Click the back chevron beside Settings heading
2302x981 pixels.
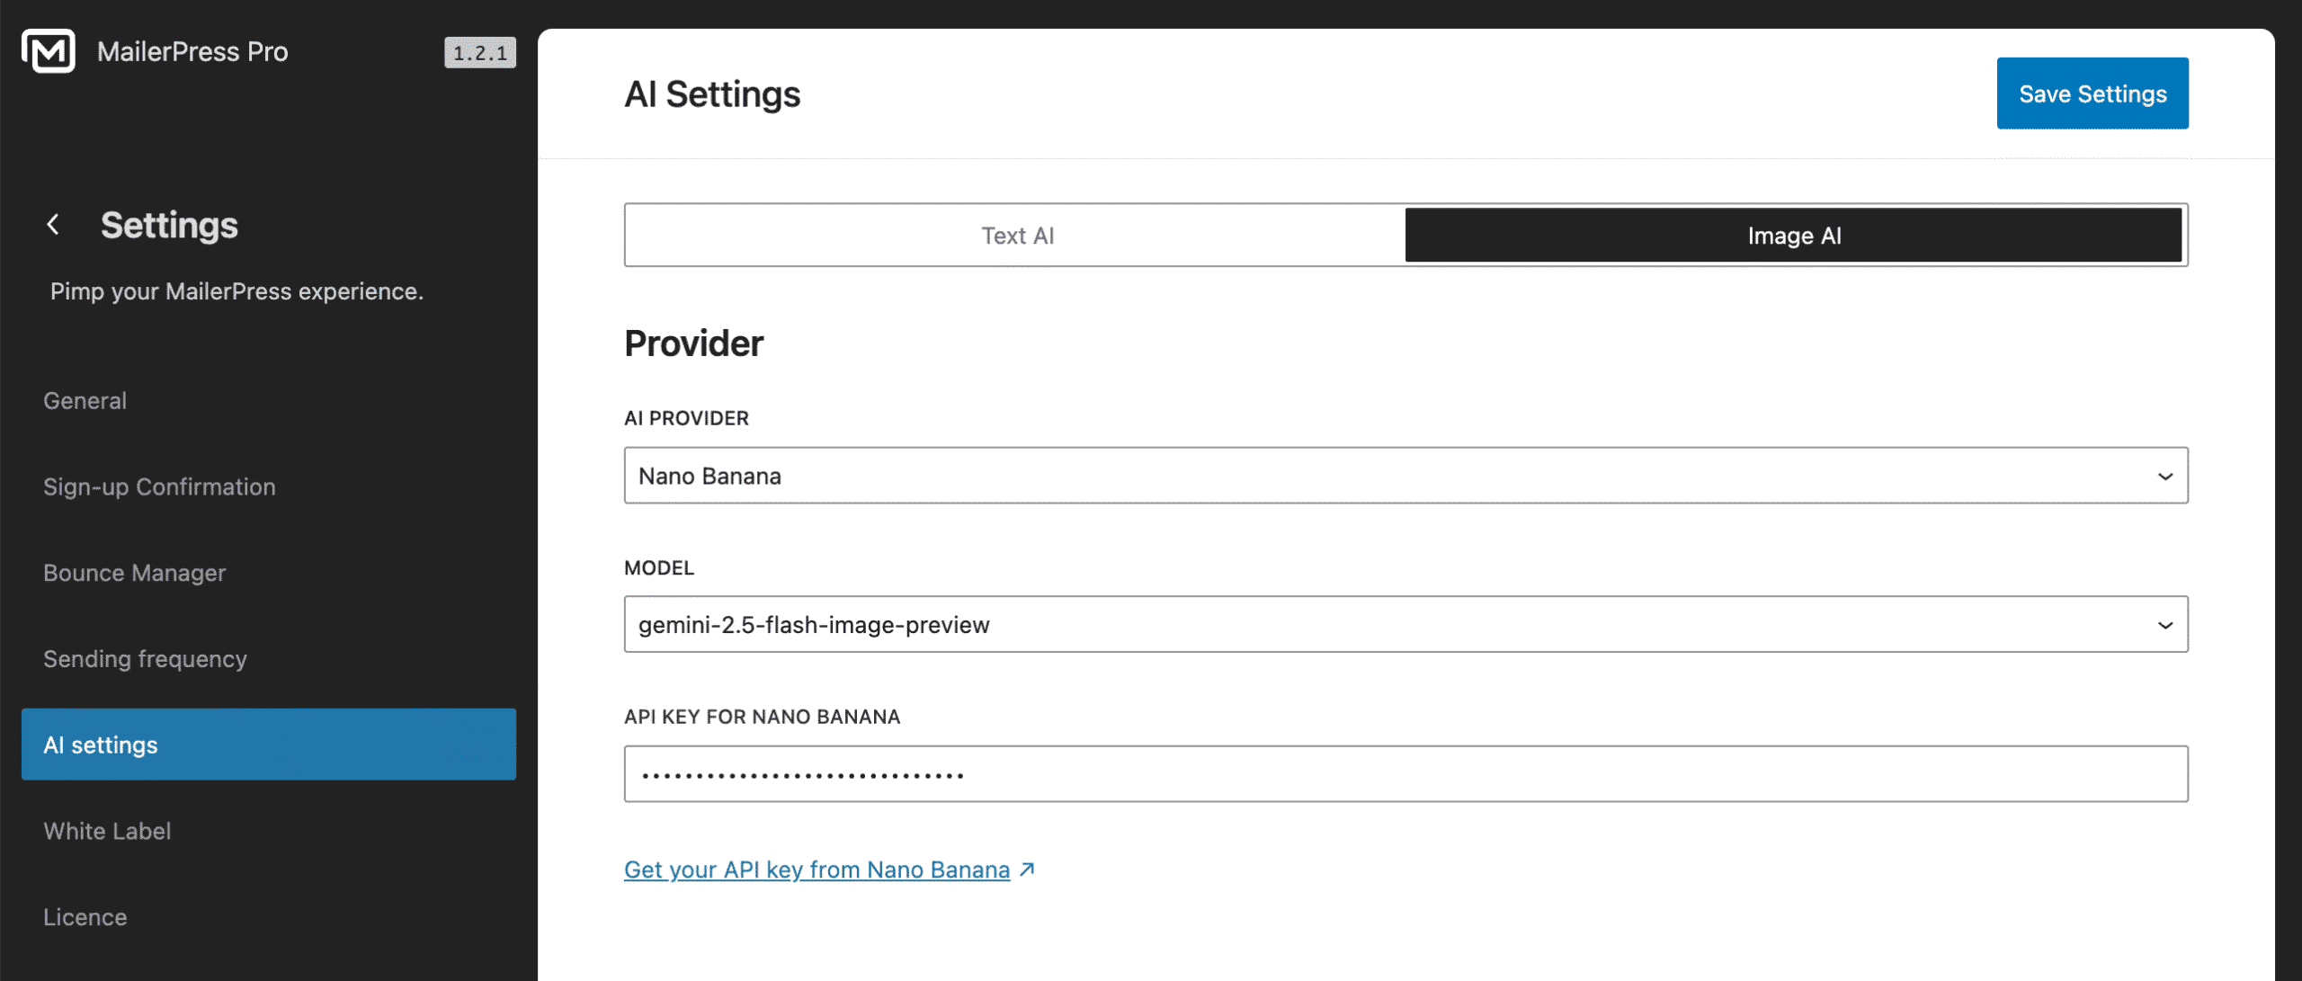54,225
